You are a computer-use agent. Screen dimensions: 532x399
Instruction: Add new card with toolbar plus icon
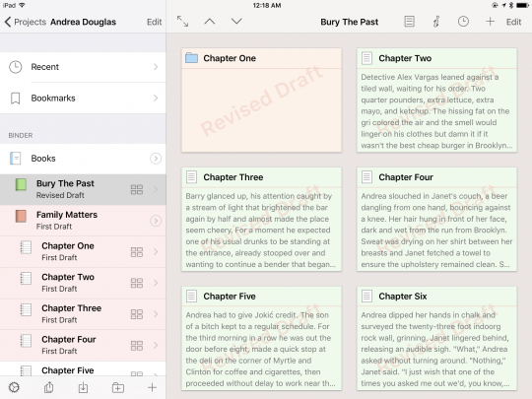click(490, 22)
